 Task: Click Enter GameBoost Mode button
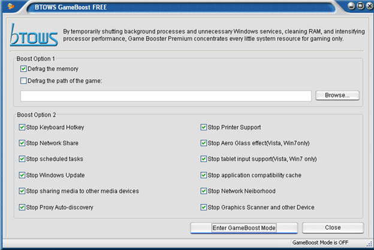(x=243, y=228)
